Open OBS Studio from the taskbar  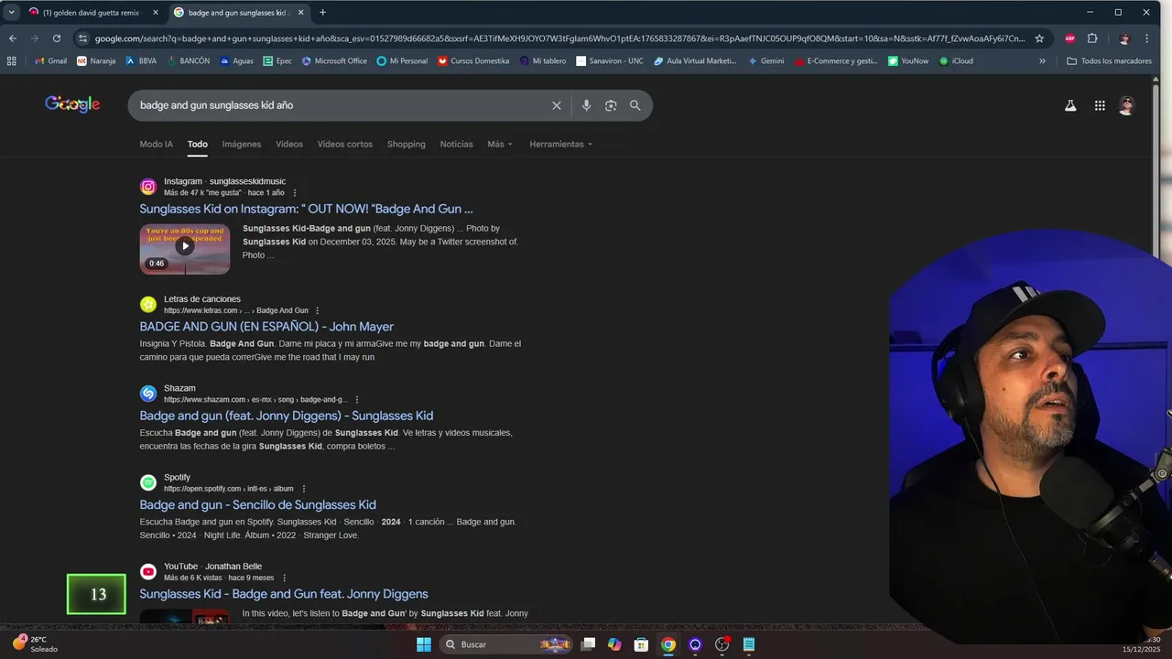(x=722, y=644)
